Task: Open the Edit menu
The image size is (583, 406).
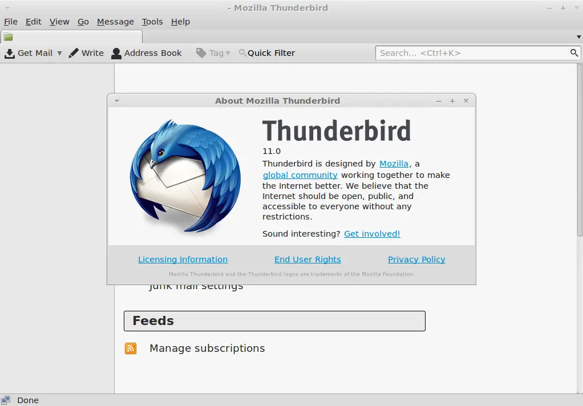Action: click(x=34, y=22)
